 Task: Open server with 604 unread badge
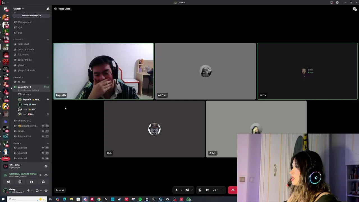click(x=5, y=17)
